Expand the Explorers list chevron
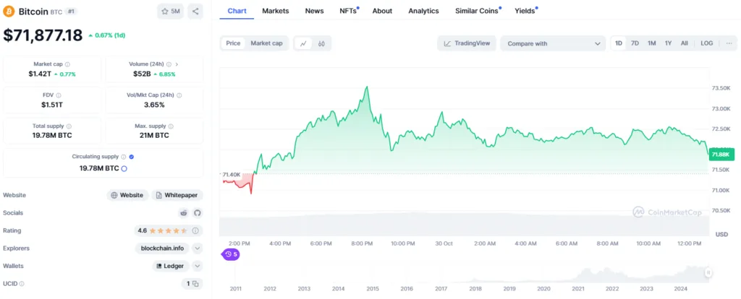Screen dimensions: 741x299 pyautogui.click(x=197, y=248)
